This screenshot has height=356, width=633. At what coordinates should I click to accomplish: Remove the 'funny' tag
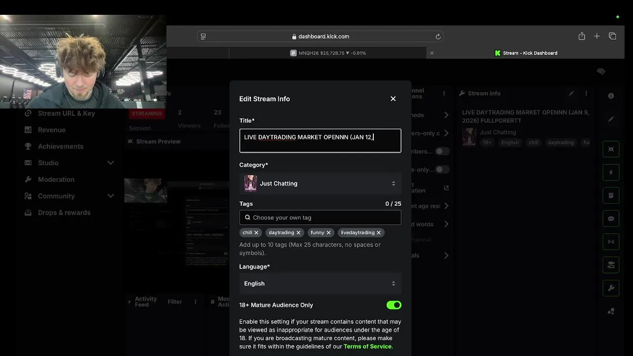[328, 232]
